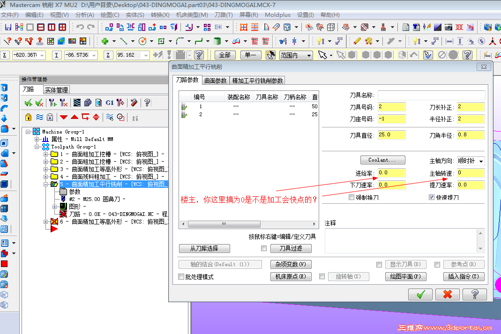501x334 pixels.
Task: Click the green plus create point icon
Action: pyautogui.click(x=105, y=41)
